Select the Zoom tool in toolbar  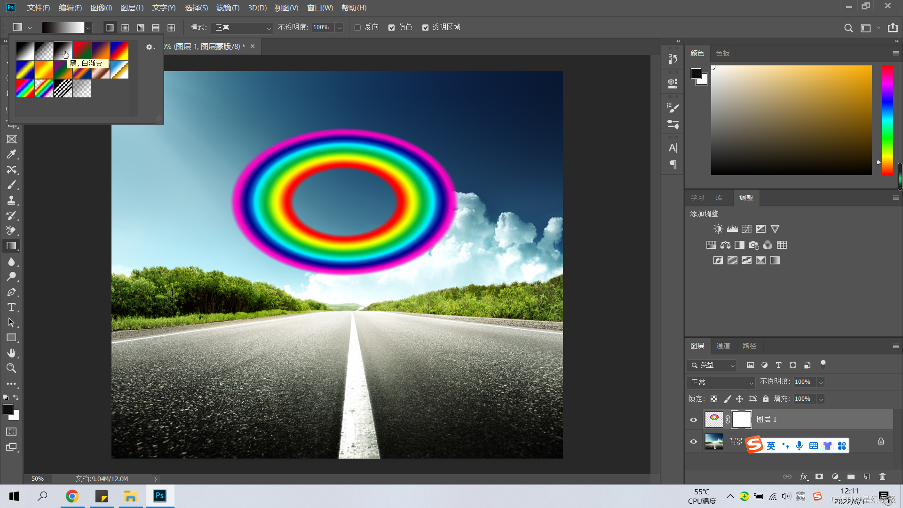(11, 368)
